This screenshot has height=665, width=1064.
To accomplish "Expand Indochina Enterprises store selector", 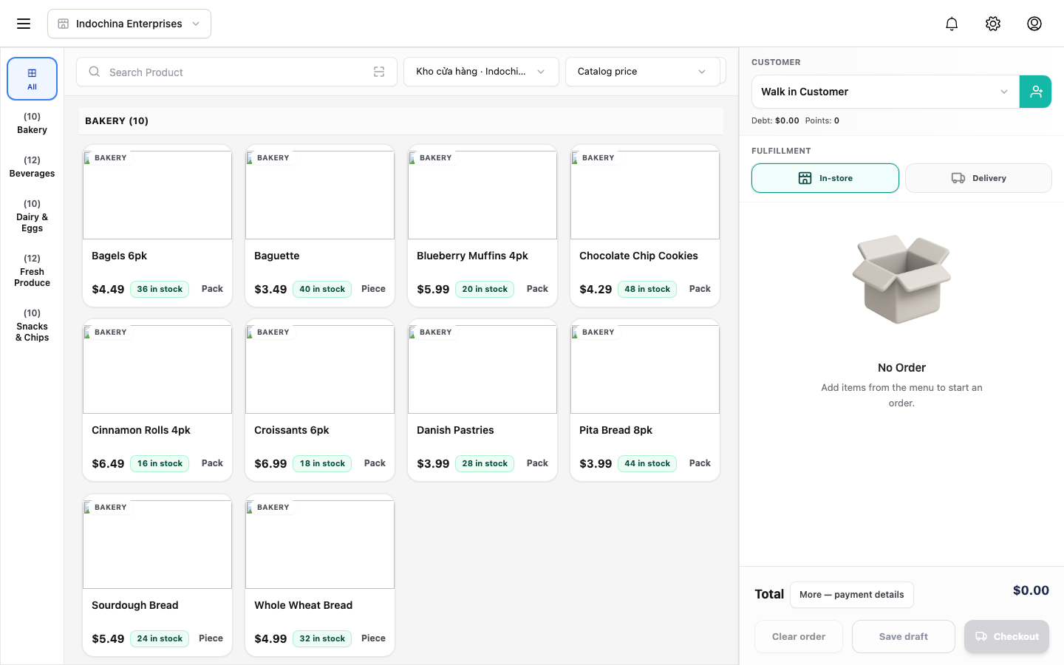I will [x=129, y=24].
